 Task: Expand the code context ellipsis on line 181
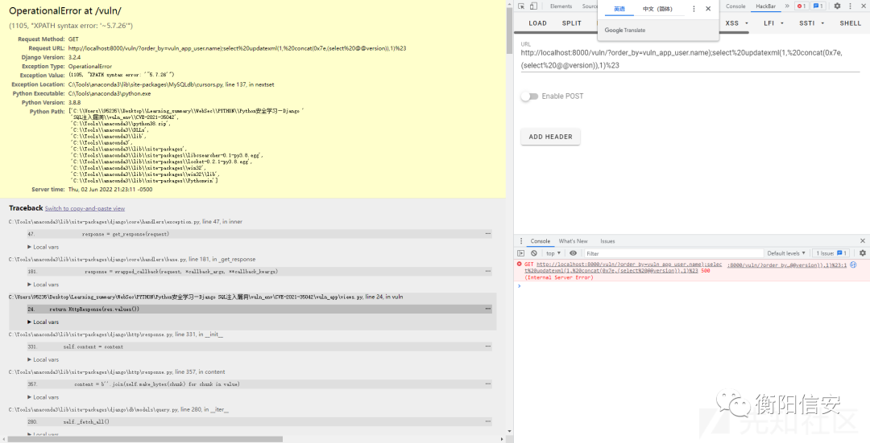pos(487,271)
